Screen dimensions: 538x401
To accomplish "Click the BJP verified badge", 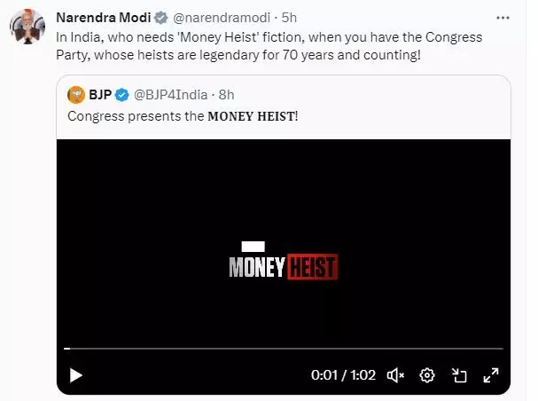I will point(123,94).
